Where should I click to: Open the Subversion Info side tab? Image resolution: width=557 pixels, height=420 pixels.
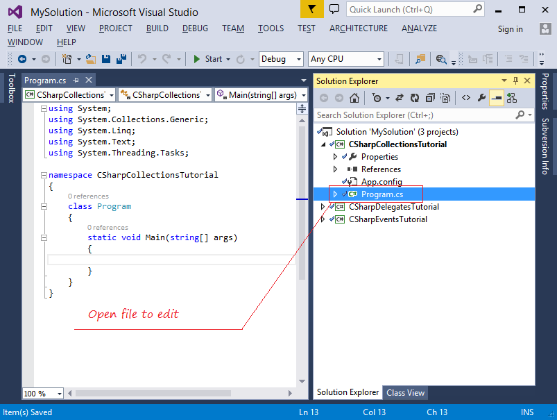pos(545,146)
